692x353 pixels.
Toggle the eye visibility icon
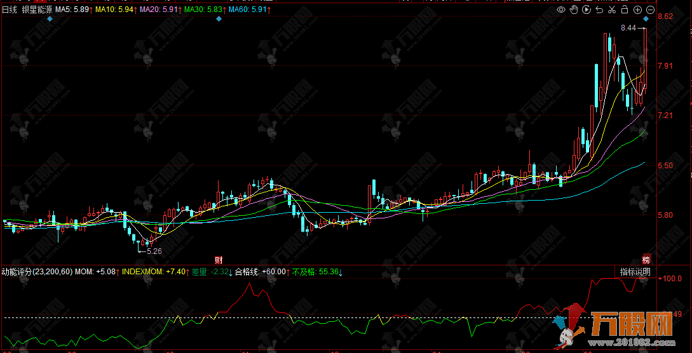[x=561, y=10]
